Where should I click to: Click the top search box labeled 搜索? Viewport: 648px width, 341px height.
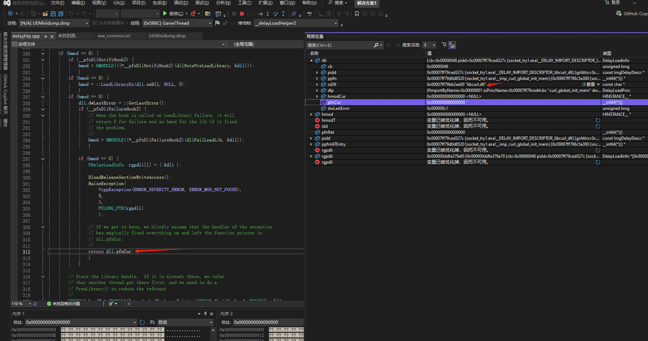tap(338, 3)
